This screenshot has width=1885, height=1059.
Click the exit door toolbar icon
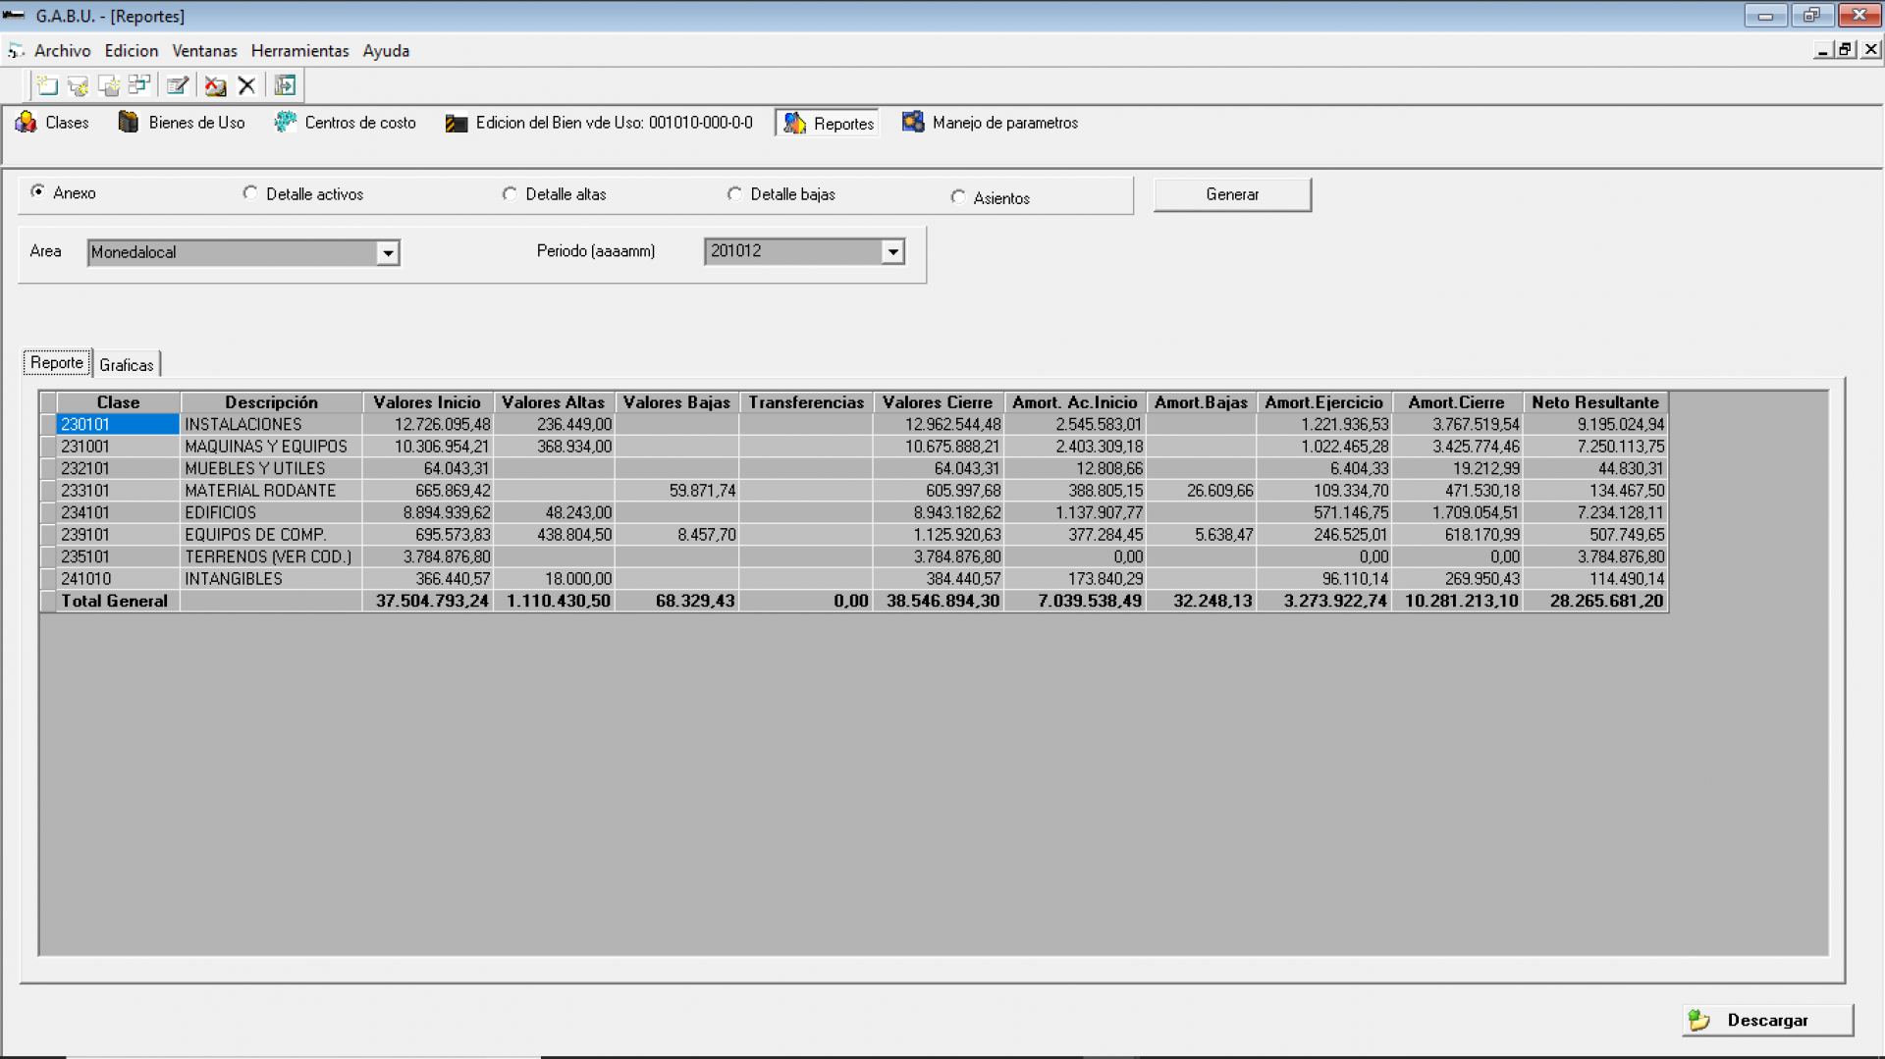click(285, 85)
